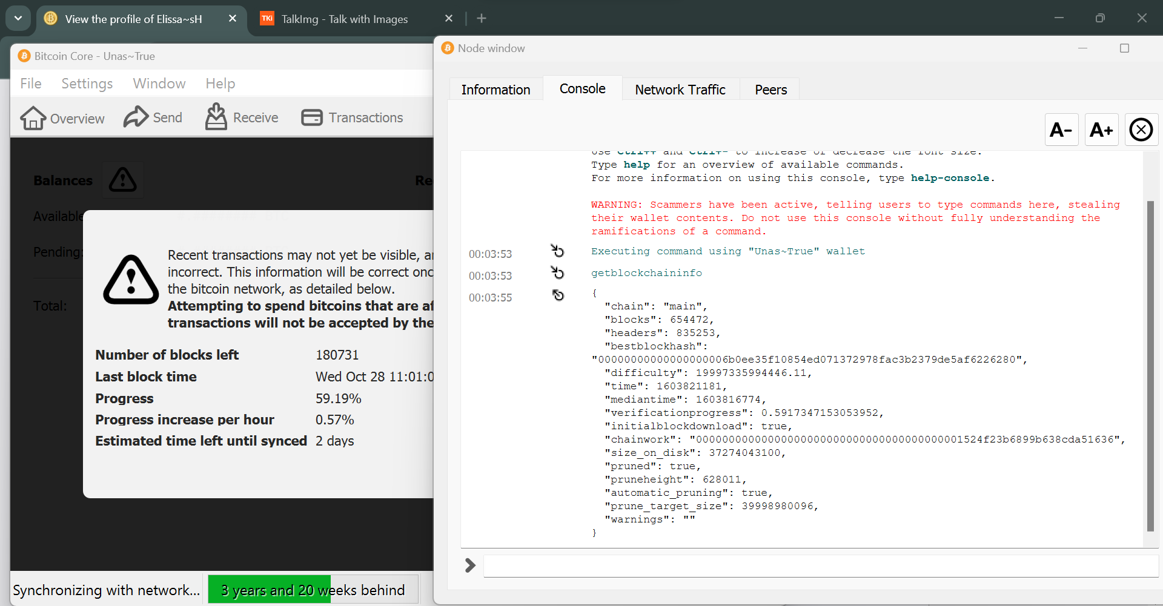
Task: Click the 2 days estimated time value
Action: click(x=334, y=441)
